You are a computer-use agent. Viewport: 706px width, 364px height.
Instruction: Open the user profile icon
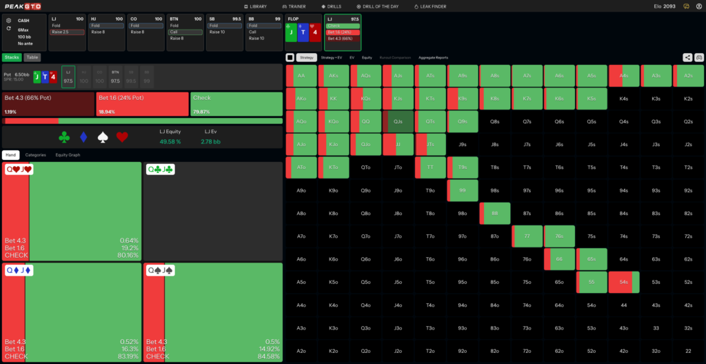pyautogui.click(x=699, y=6)
